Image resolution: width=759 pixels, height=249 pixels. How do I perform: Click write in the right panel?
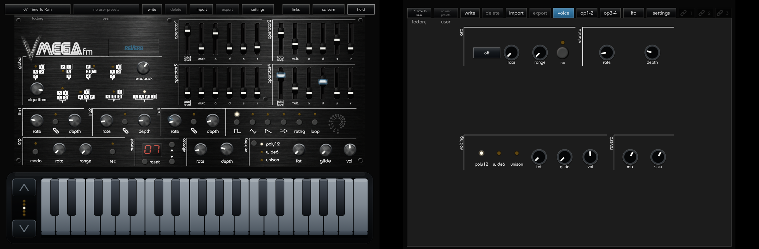click(x=470, y=13)
